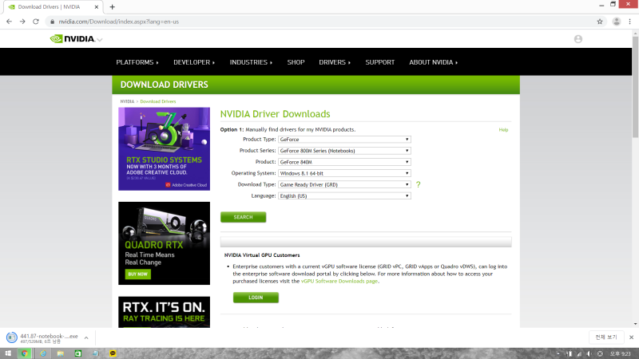Open a new browser tab
Screen dimensions: 639x359
pos(112,7)
